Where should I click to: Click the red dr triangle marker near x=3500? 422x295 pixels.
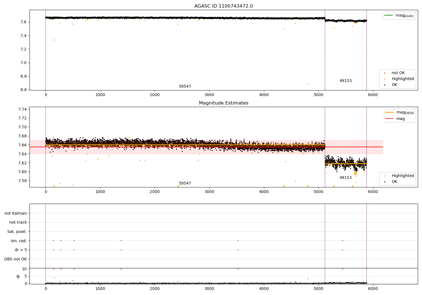point(238,269)
